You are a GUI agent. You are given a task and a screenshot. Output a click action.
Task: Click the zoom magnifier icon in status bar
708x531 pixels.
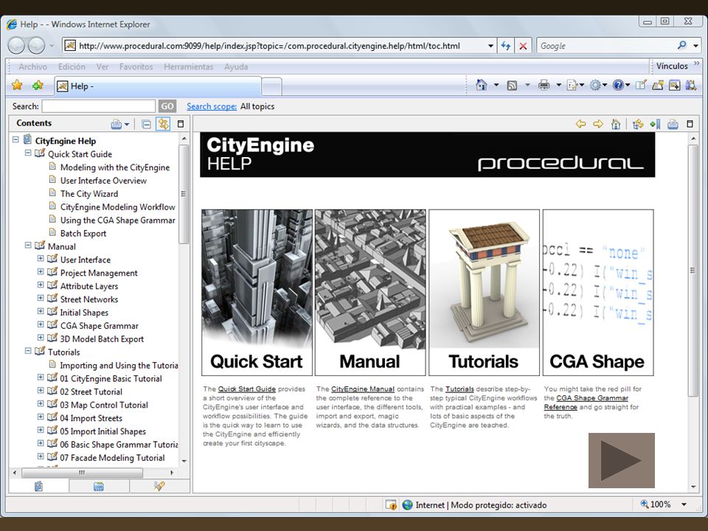click(645, 504)
